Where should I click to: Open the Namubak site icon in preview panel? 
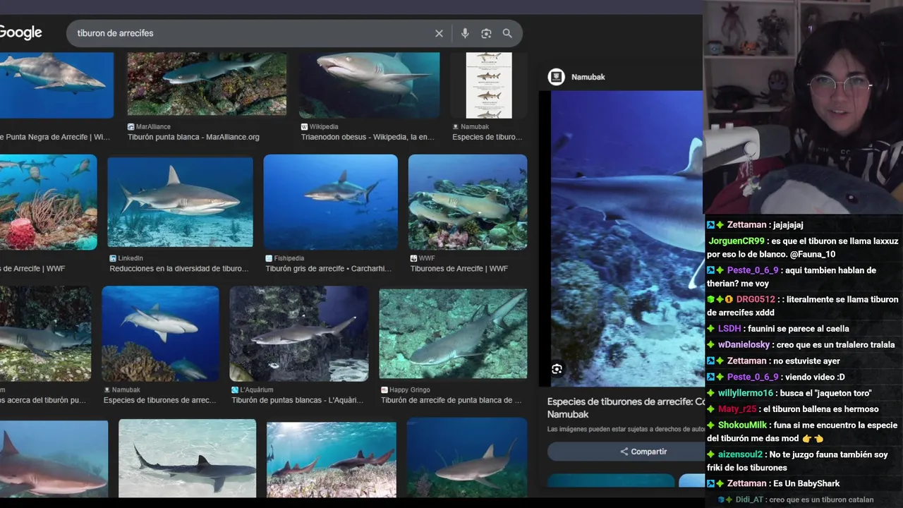[x=557, y=77]
